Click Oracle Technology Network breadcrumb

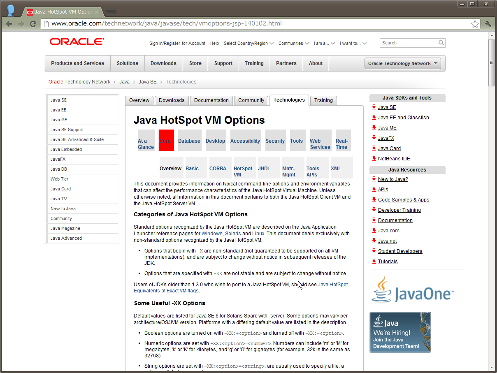[x=79, y=82]
